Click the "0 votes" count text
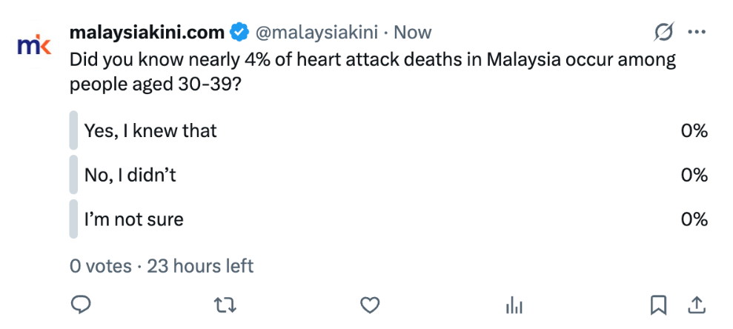733x329 pixels. coord(100,265)
